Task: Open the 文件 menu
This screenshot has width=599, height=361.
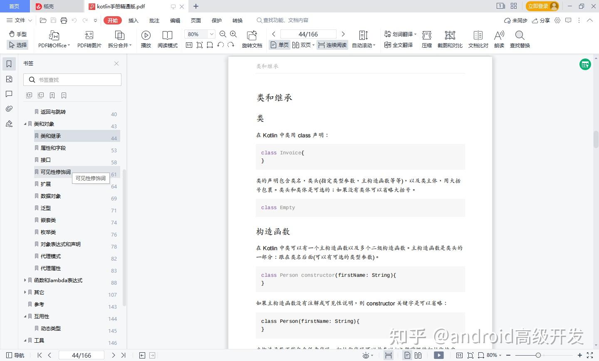Action: (x=19, y=20)
